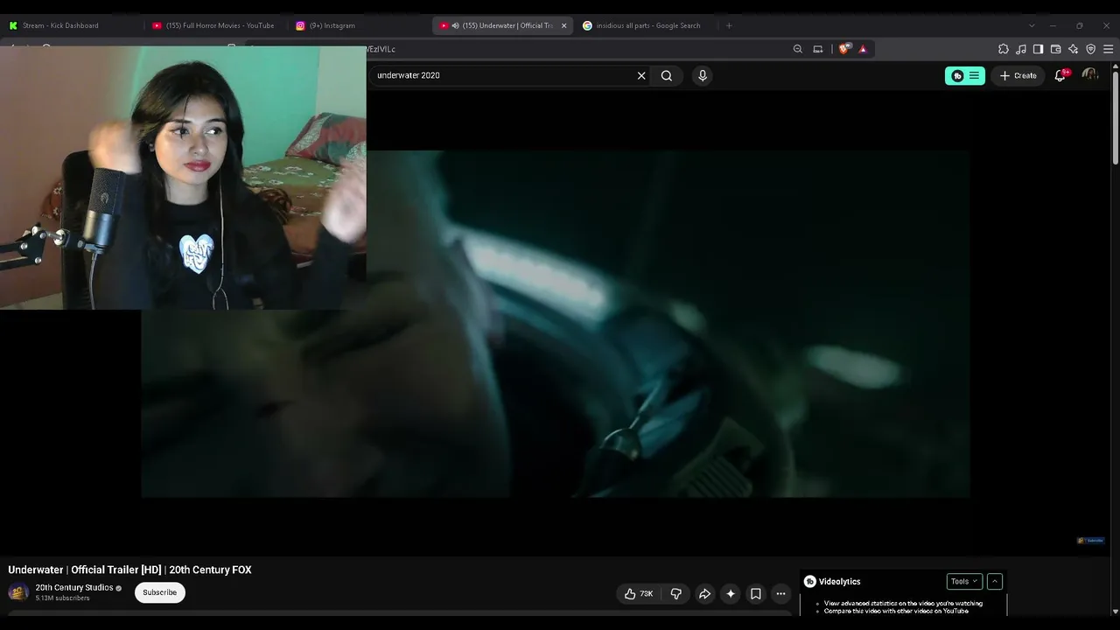Switch to Full Horror Movies YouTube tab
The height and width of the screenshot is (630, 1120).
pyautogui.click(x=215, y=25)
